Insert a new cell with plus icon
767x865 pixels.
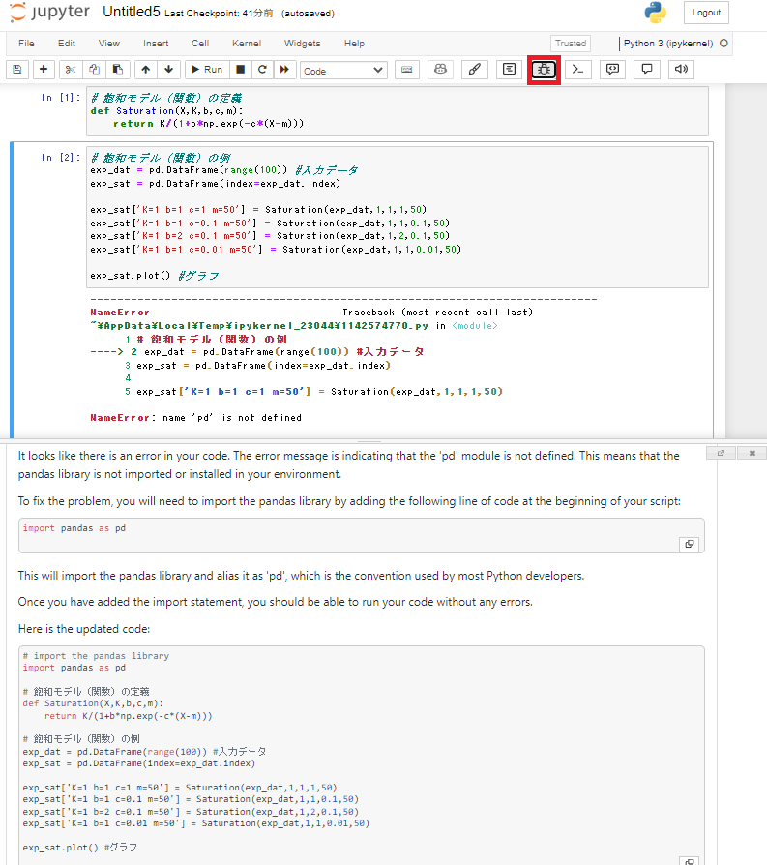point(44,70)
